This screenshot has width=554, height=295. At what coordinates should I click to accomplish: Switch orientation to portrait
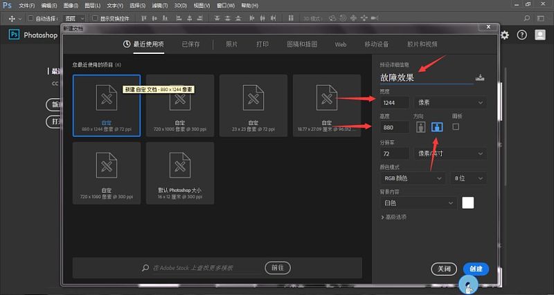(x=420, y=127)
